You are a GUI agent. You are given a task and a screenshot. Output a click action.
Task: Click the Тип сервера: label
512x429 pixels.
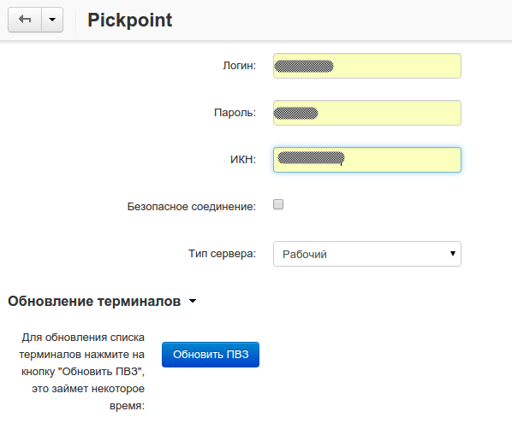[223, 253]
